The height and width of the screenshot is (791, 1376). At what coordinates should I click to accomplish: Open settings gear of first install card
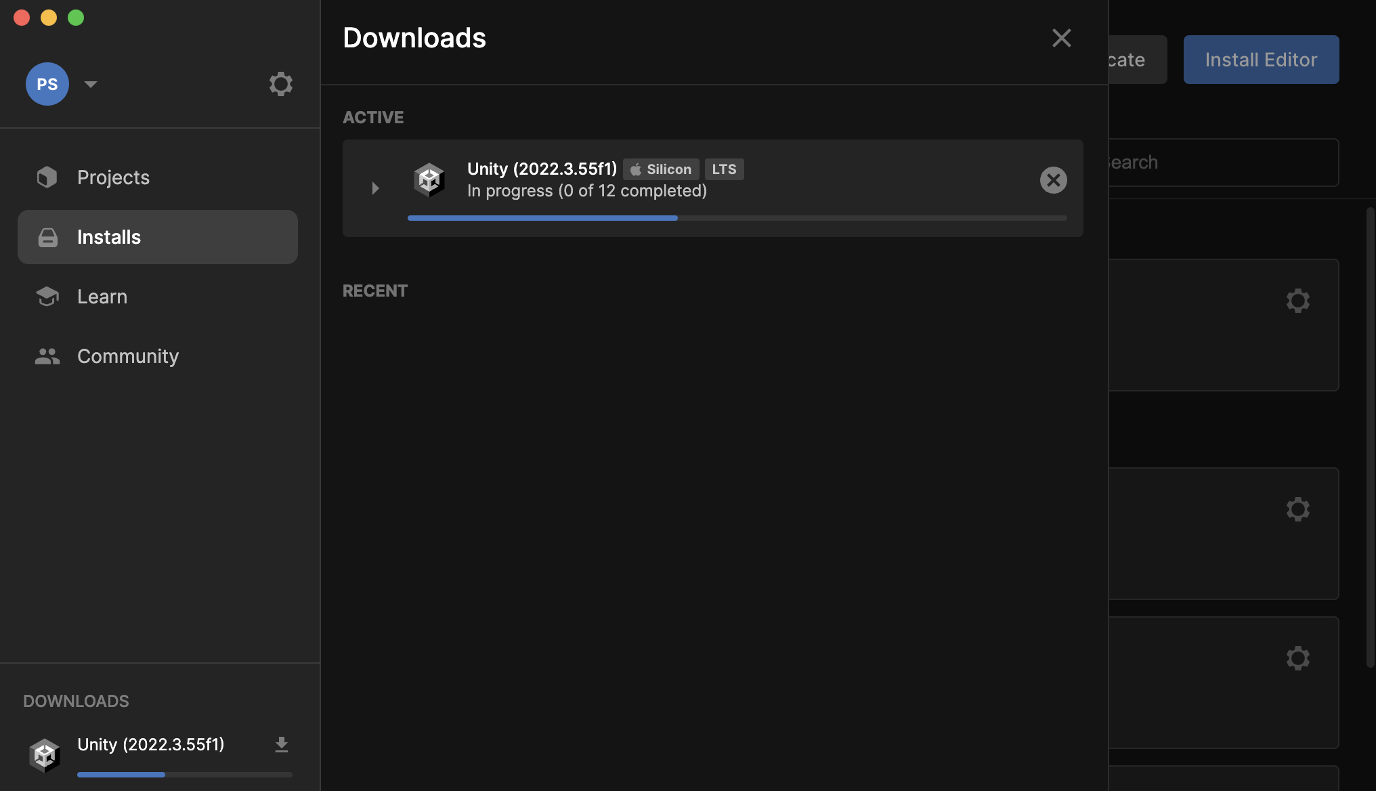coord(1297,301)
